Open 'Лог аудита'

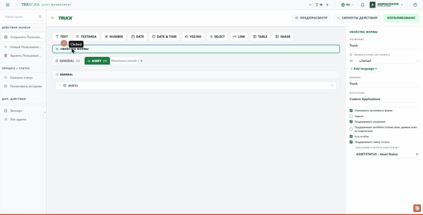tap(23, 119)
